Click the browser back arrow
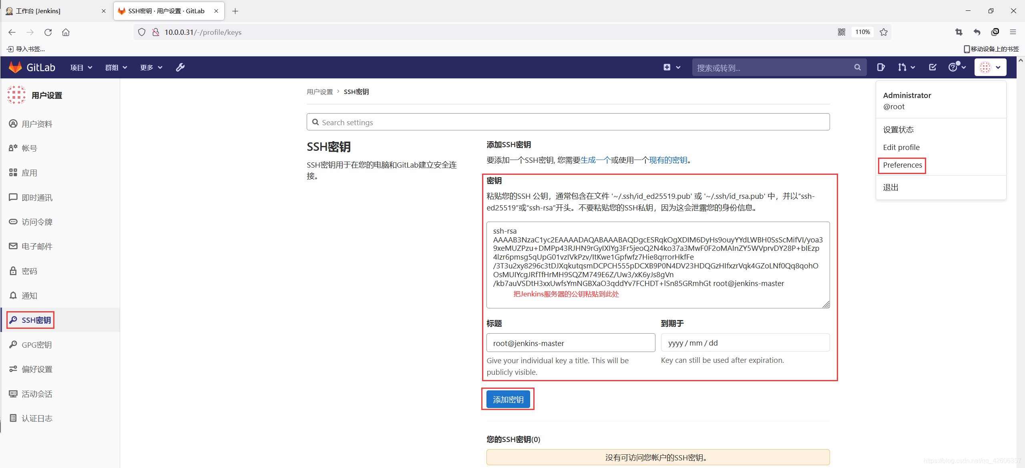Screen dimensions: 1025x468 pyautogui.click(x=12, y=32)
